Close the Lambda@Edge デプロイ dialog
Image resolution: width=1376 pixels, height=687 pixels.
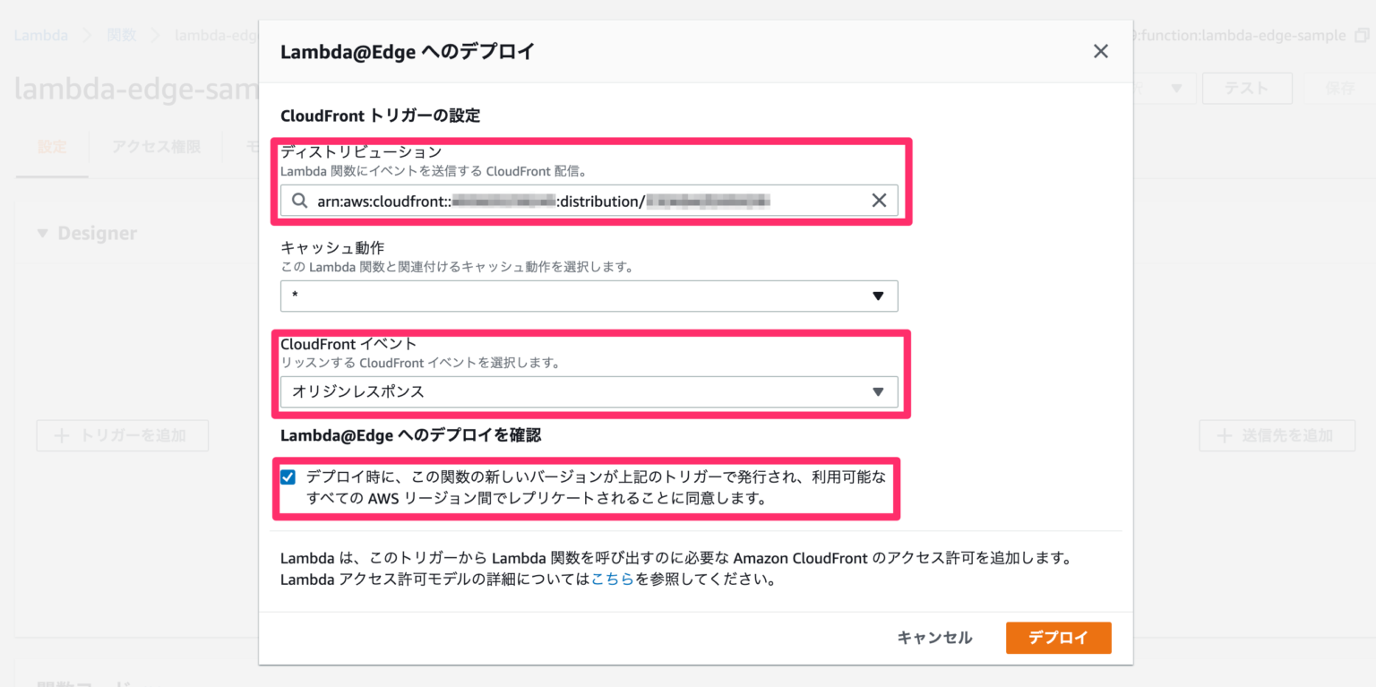[1100, 51]
